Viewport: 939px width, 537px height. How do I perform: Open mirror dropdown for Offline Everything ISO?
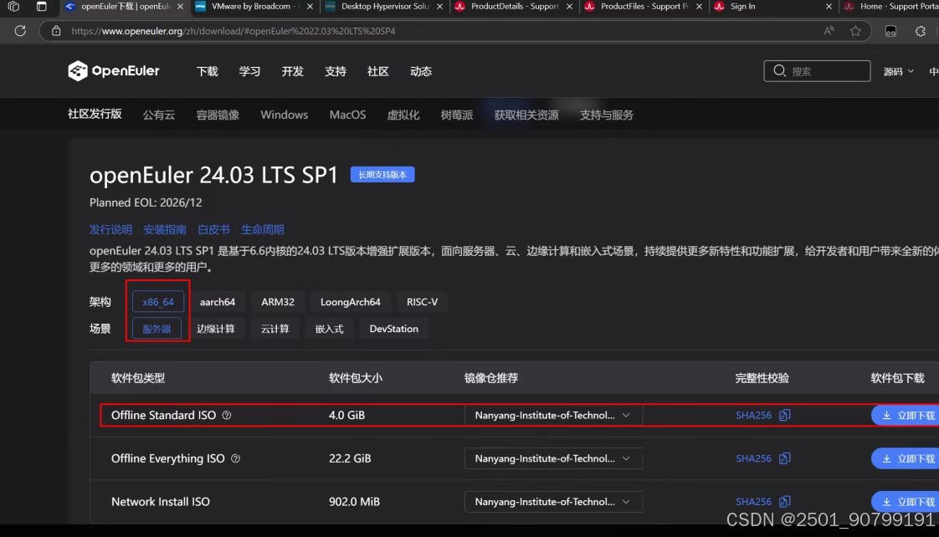click(x=552, y=458)
